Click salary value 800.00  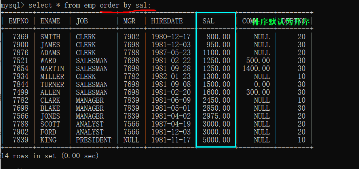pos(218,37)
